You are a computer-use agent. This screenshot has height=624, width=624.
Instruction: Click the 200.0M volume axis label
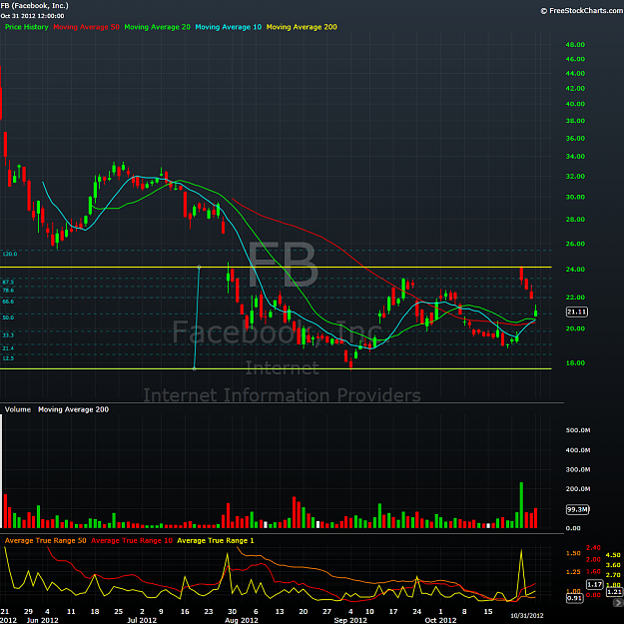[x=578, y=489]
